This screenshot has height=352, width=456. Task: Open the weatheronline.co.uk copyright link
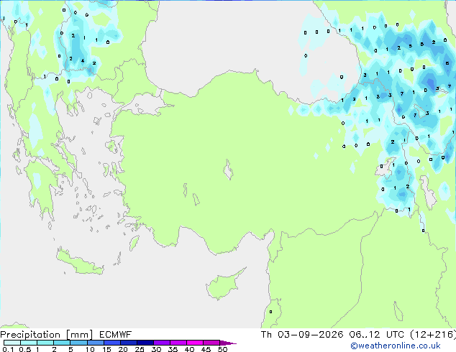coord(396,346)
